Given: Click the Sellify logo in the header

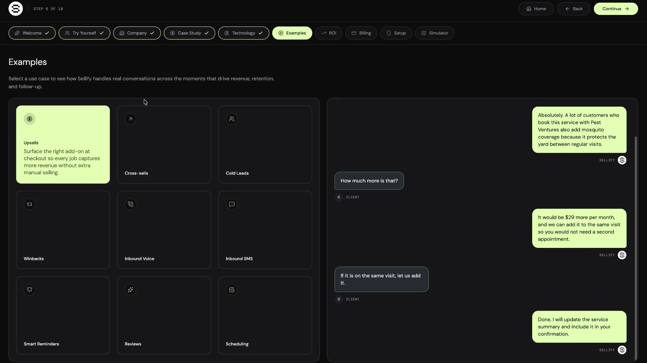Looking at the screenshot, I should [16, 8].
